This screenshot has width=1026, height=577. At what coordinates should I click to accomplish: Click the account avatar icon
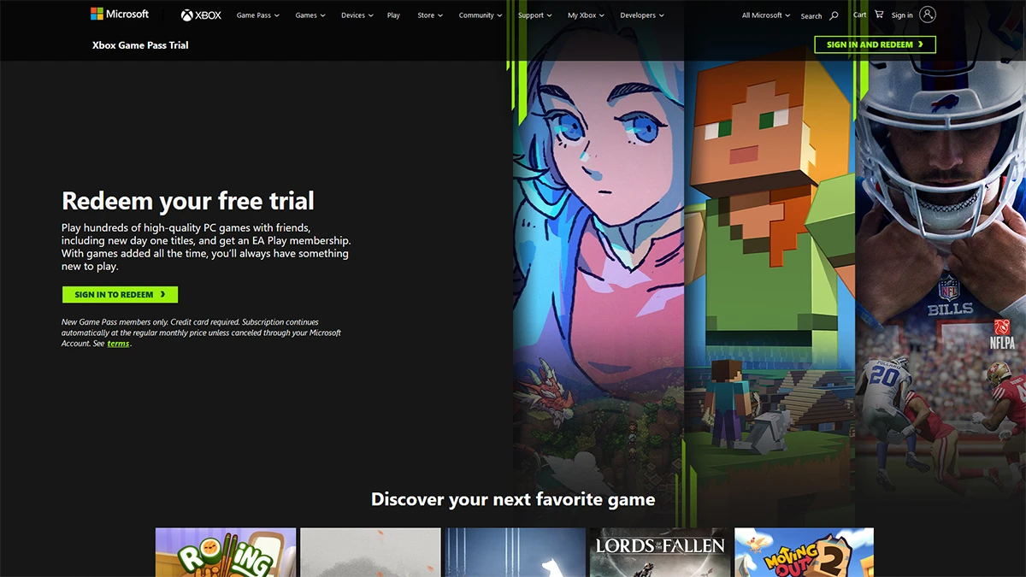(928, 15)
